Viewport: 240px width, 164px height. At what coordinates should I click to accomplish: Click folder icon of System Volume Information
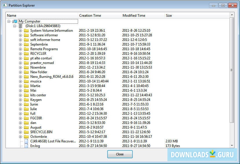pyautogui.click(x=26, y=31)
